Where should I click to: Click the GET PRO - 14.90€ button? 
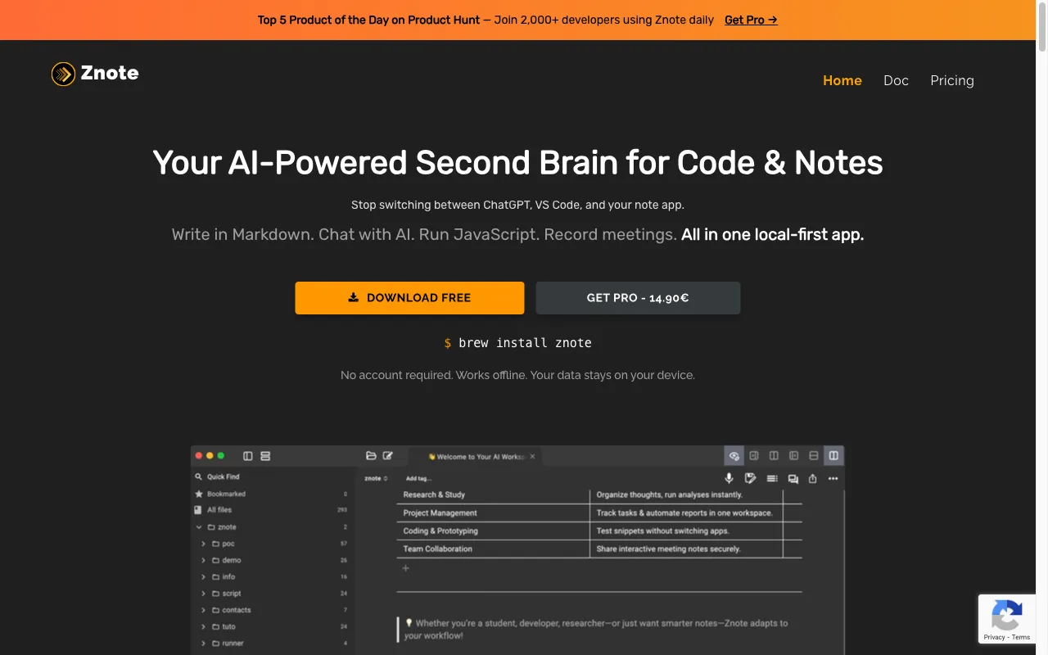[638, 298]
